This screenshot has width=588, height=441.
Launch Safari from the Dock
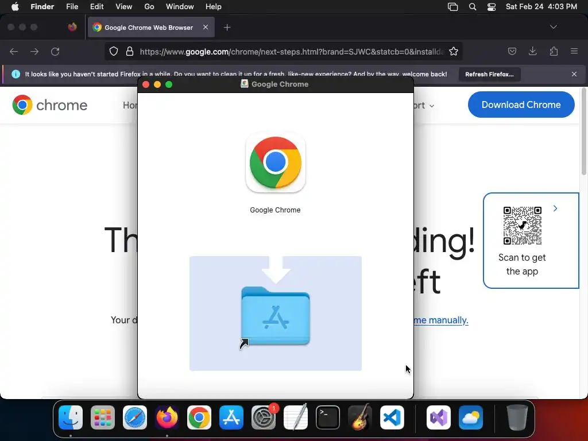pyautogui.click(x=134, y=417)
